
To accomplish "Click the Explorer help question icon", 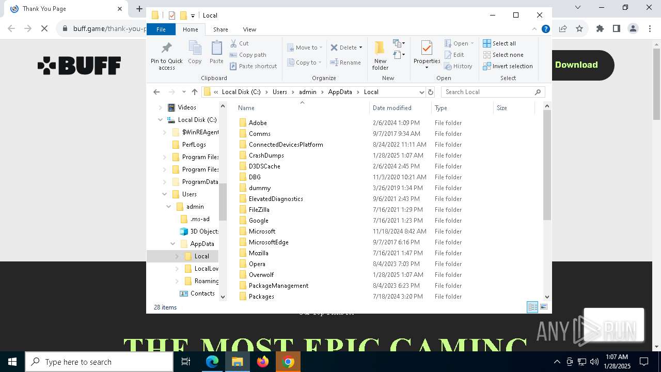I will click(x=545, y=29).
